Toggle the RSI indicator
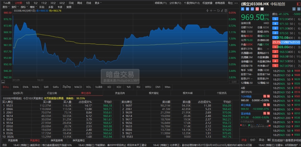 tap(139, 87)
